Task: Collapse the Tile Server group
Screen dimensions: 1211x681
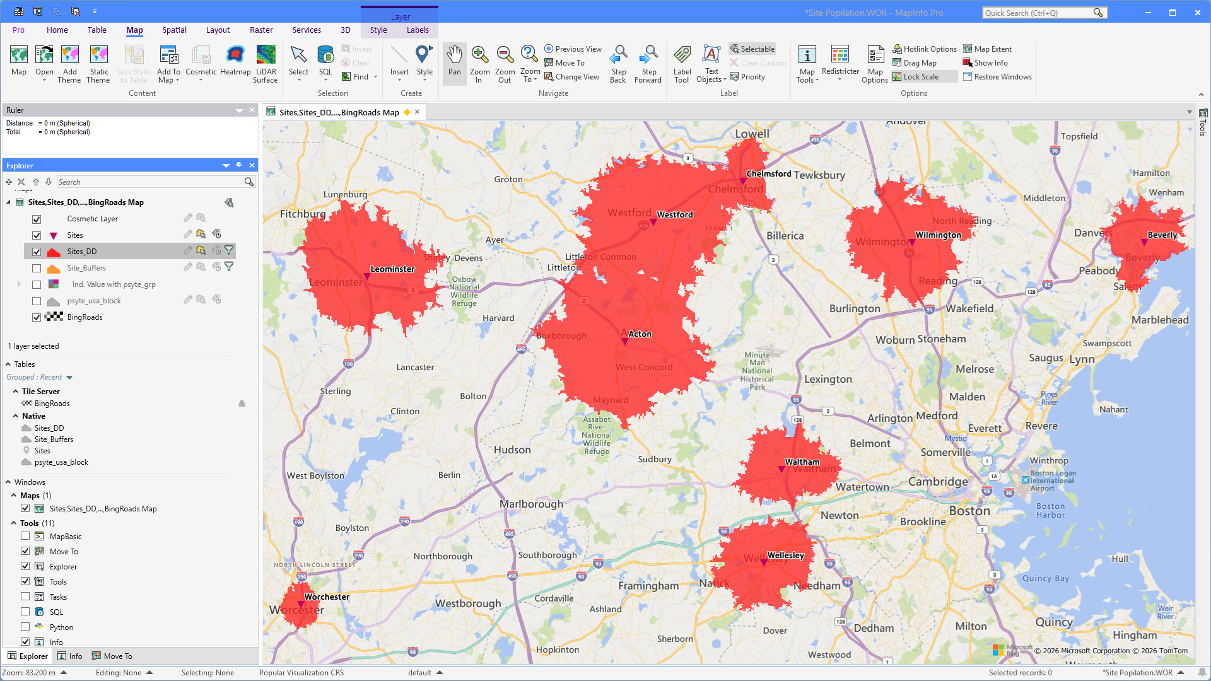Action: (15, 392)
